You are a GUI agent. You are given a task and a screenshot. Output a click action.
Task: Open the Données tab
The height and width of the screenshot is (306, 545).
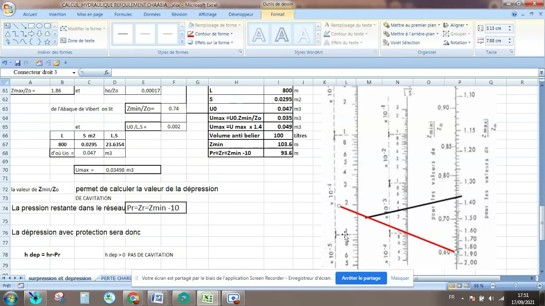click(152, 14)
